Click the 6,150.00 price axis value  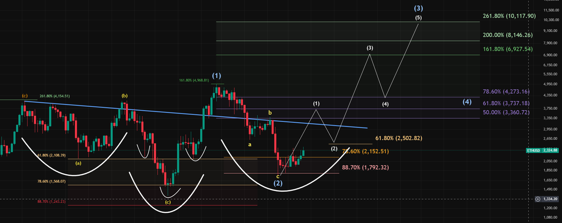coord(551,65)
